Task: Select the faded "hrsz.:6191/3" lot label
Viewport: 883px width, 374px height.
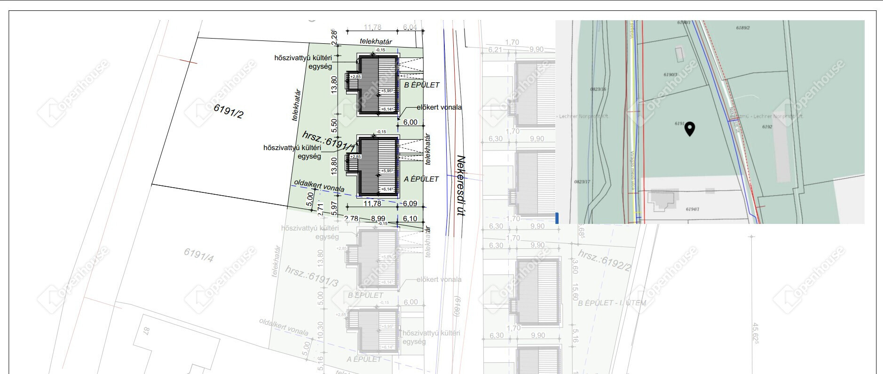Action: pos(311,276)
